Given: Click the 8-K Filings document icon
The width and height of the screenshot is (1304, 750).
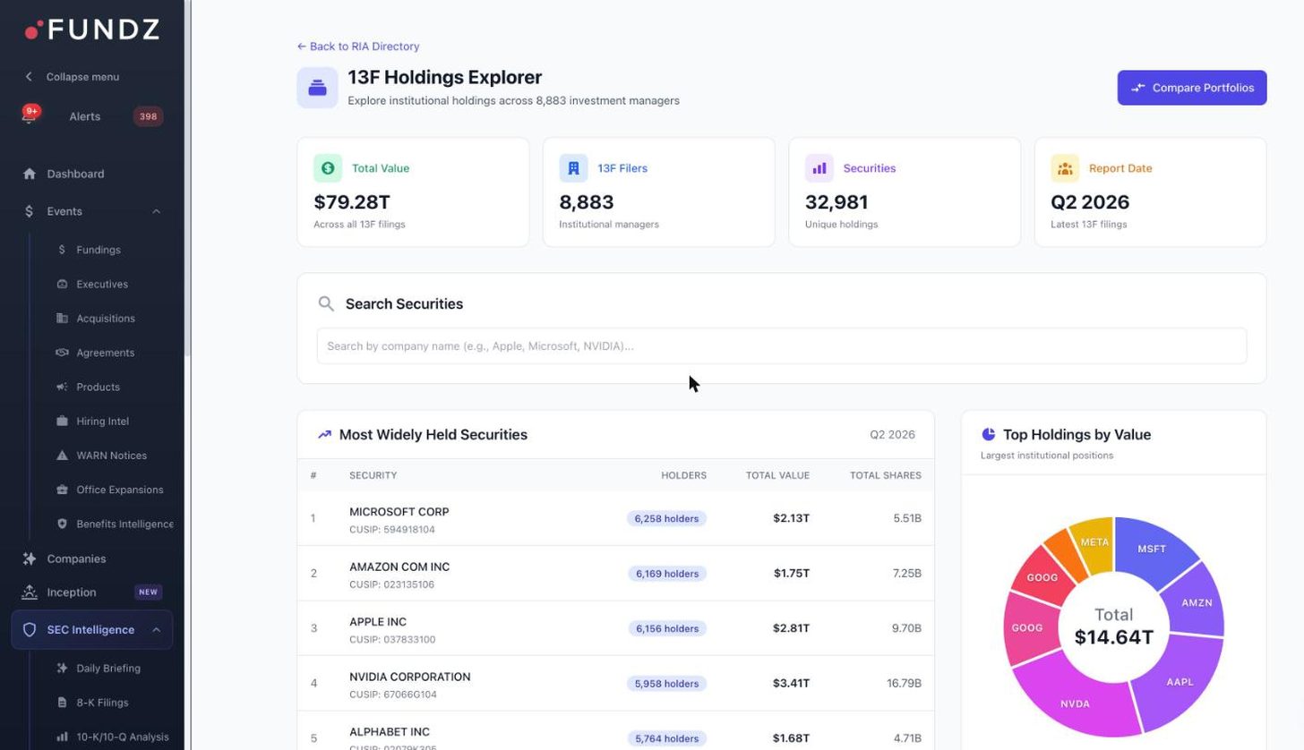Looking at the screenshot, I should 62,703.
